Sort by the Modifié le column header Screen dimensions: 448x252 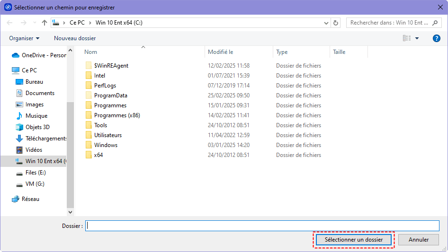pos(221,52)
